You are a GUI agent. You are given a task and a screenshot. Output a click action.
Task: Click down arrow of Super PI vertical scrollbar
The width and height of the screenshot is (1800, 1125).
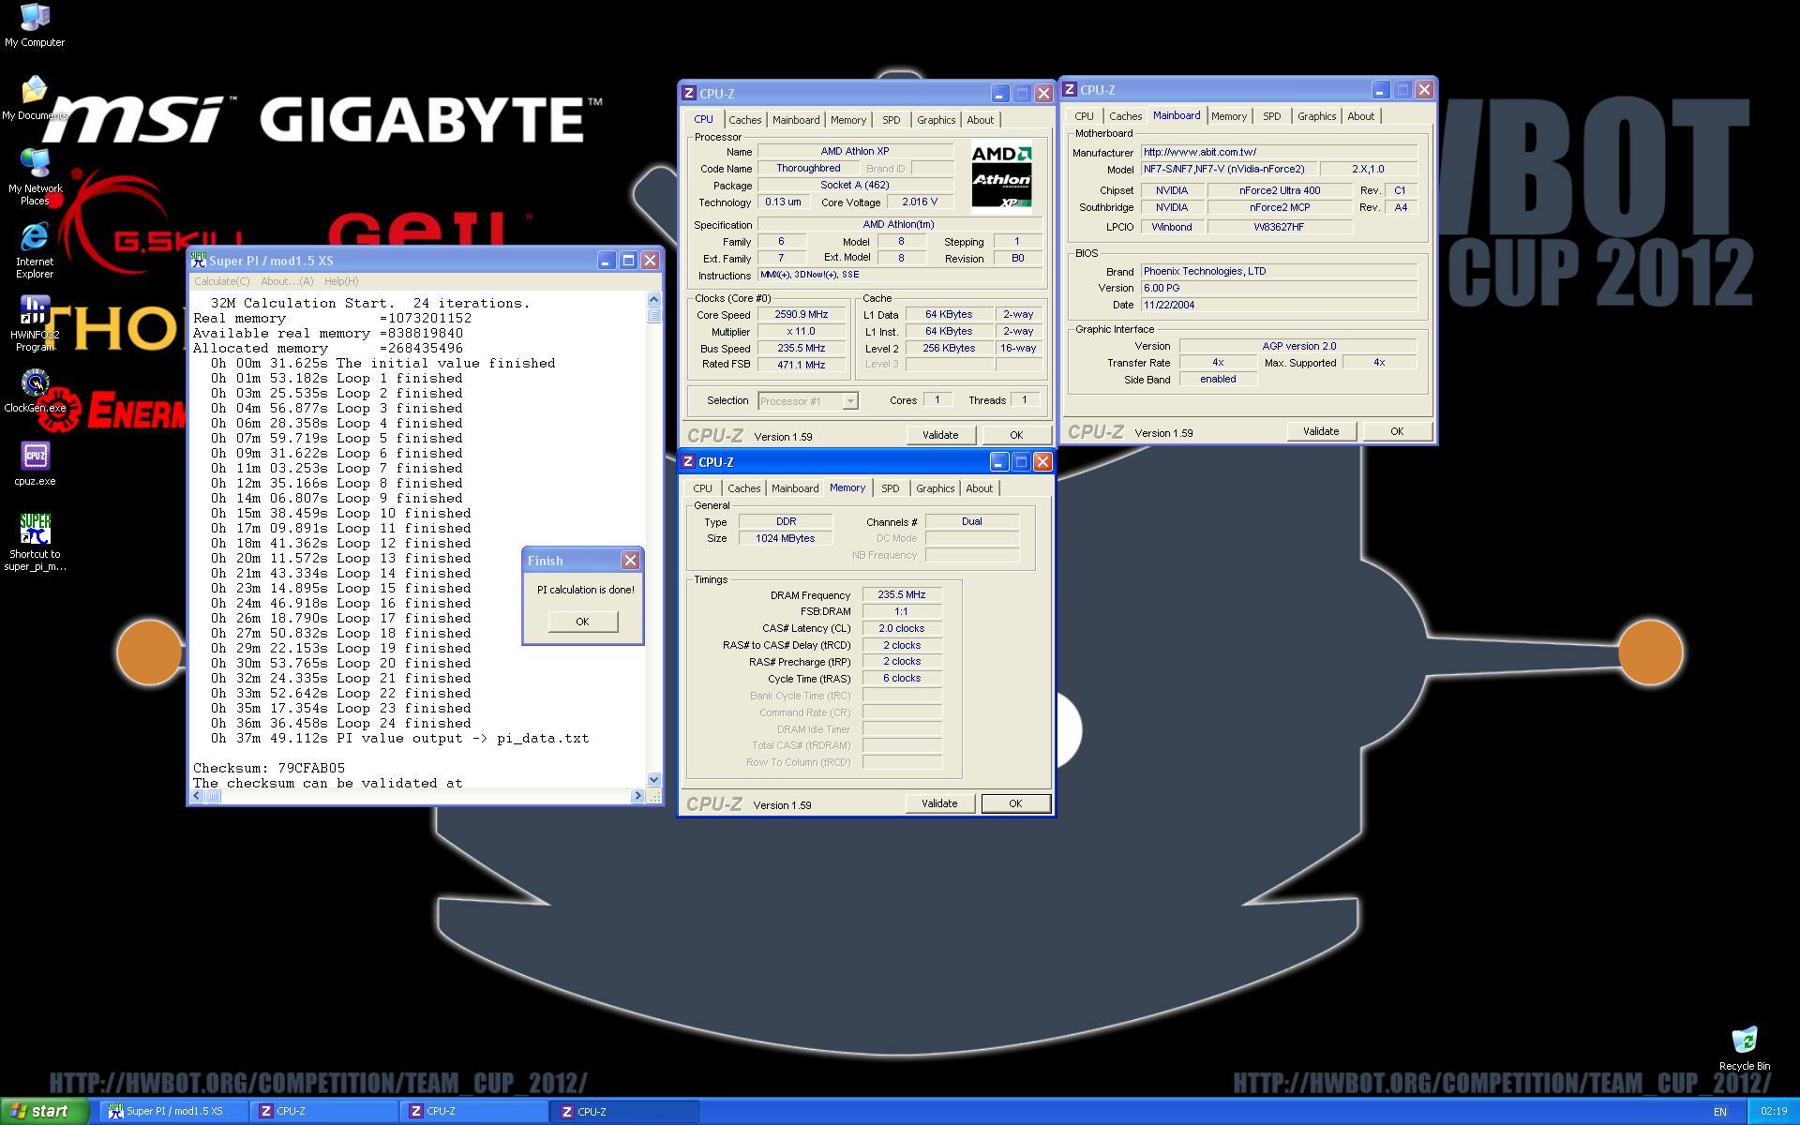[653, 779]
